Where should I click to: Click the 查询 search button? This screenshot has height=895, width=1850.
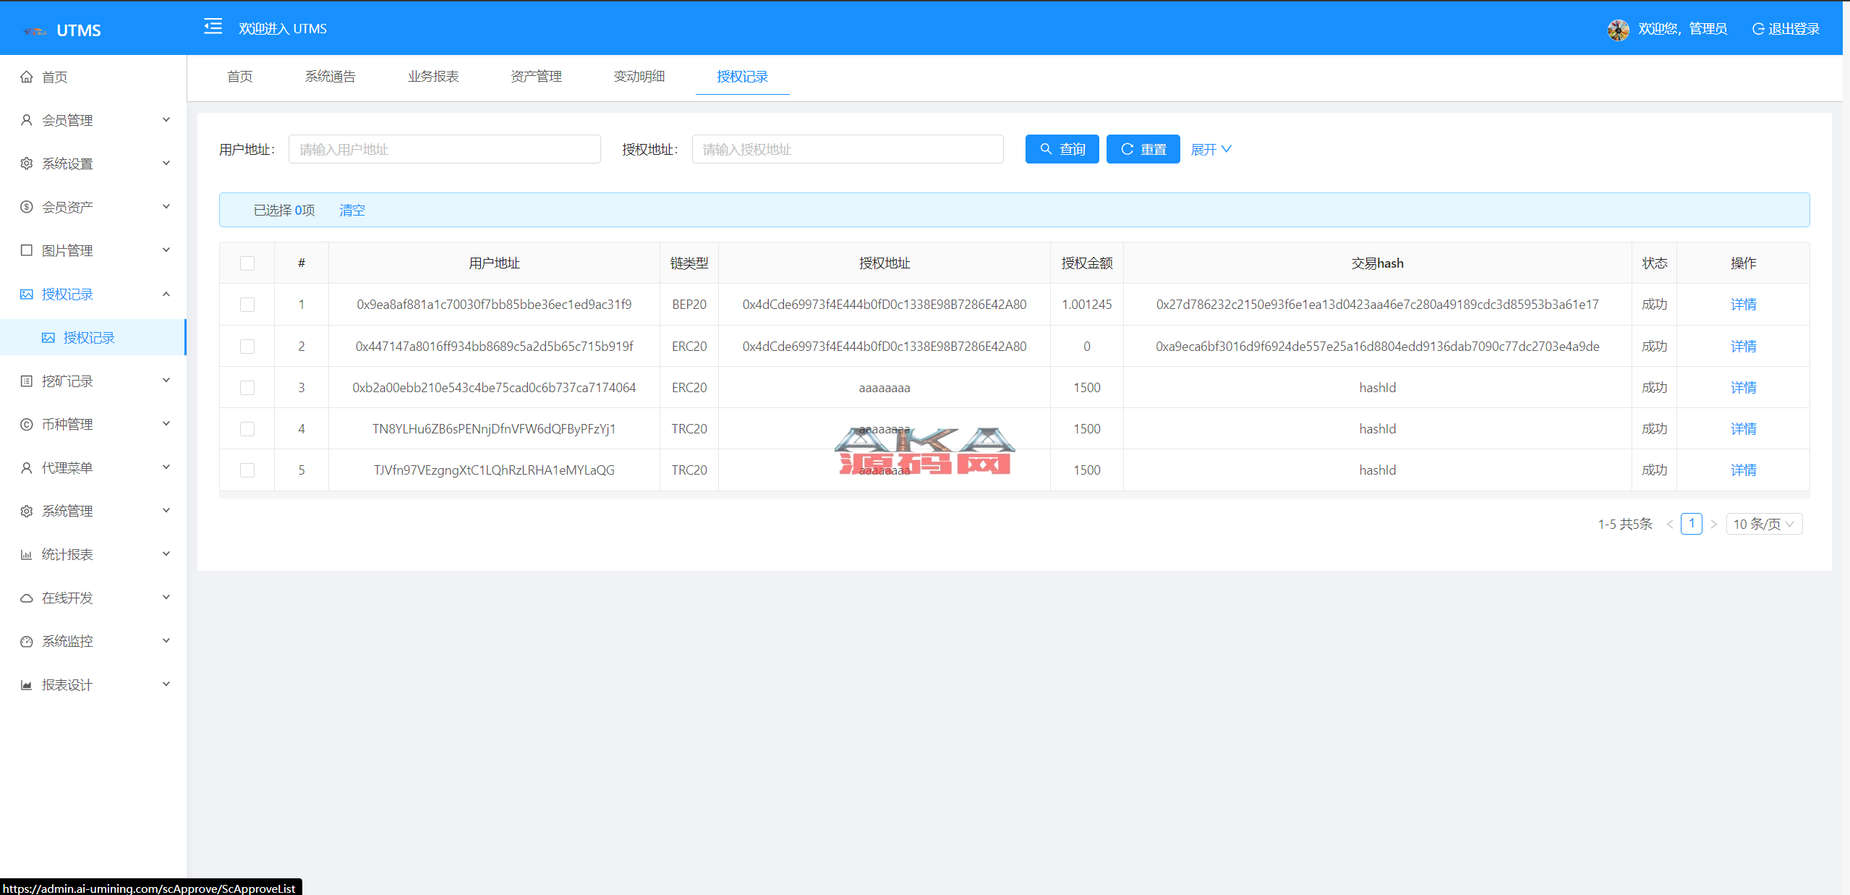(x=1062, y=149)
